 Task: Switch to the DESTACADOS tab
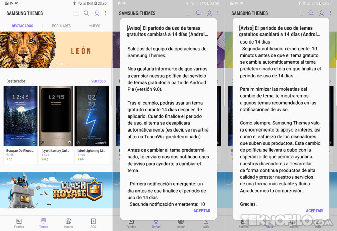[23, 26]
